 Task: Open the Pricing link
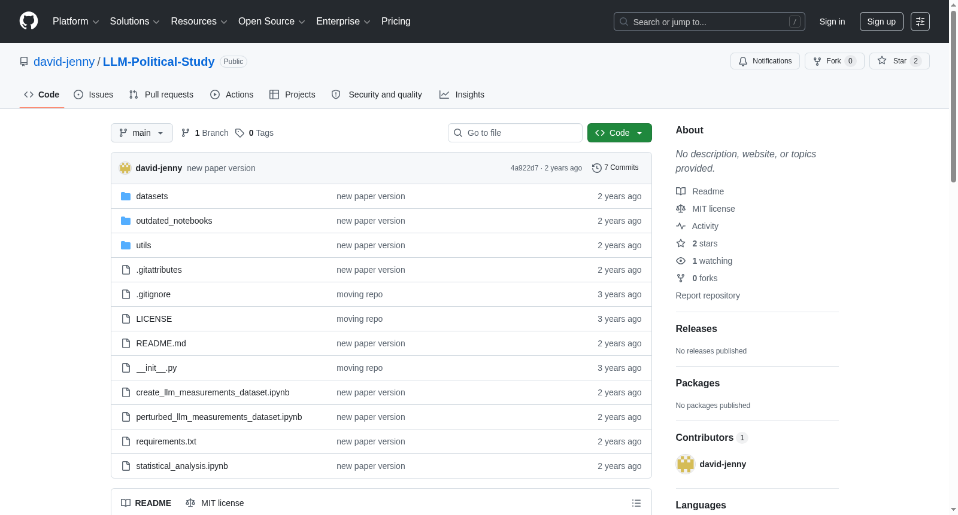396,22
